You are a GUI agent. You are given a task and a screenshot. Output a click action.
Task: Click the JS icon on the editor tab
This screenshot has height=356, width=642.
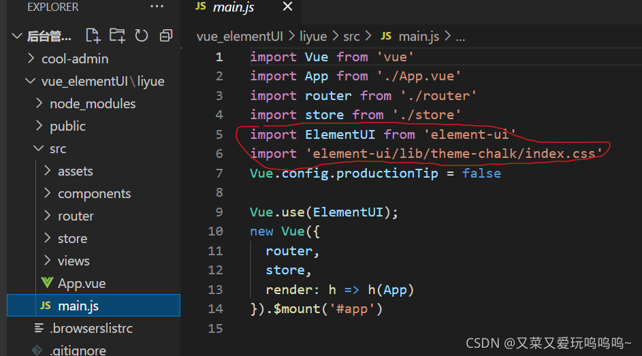[201, 5]
